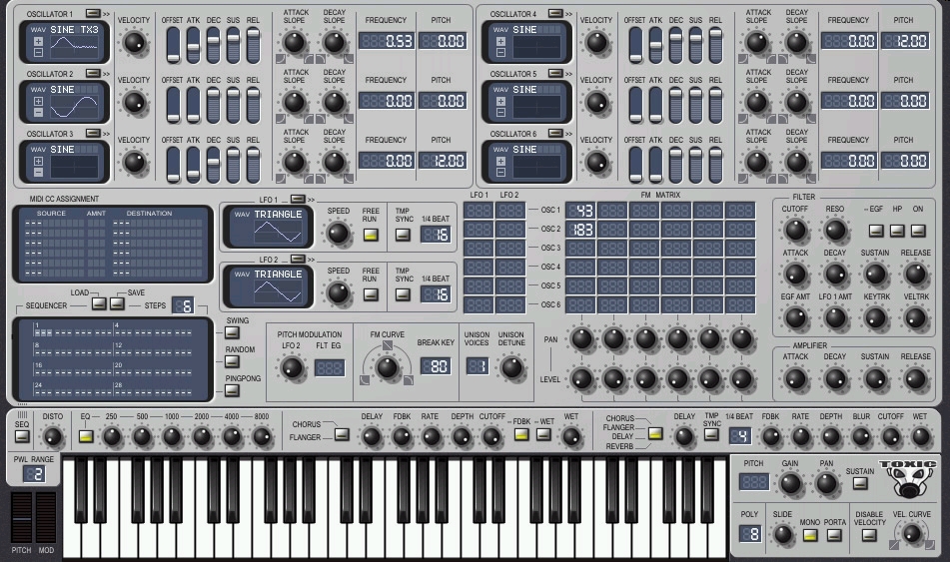Click the PWL Range value 2
The height and width of the screenshot is (562, 950).
[x=34, y=474]
